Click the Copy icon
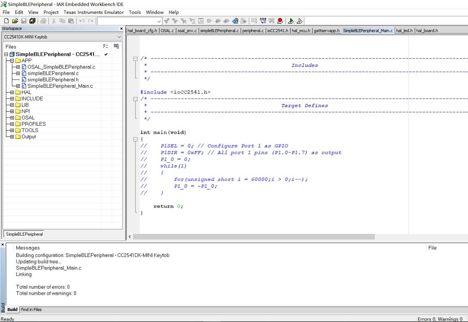The width and height of the screenshot is (468, 322). pos(62,21)
